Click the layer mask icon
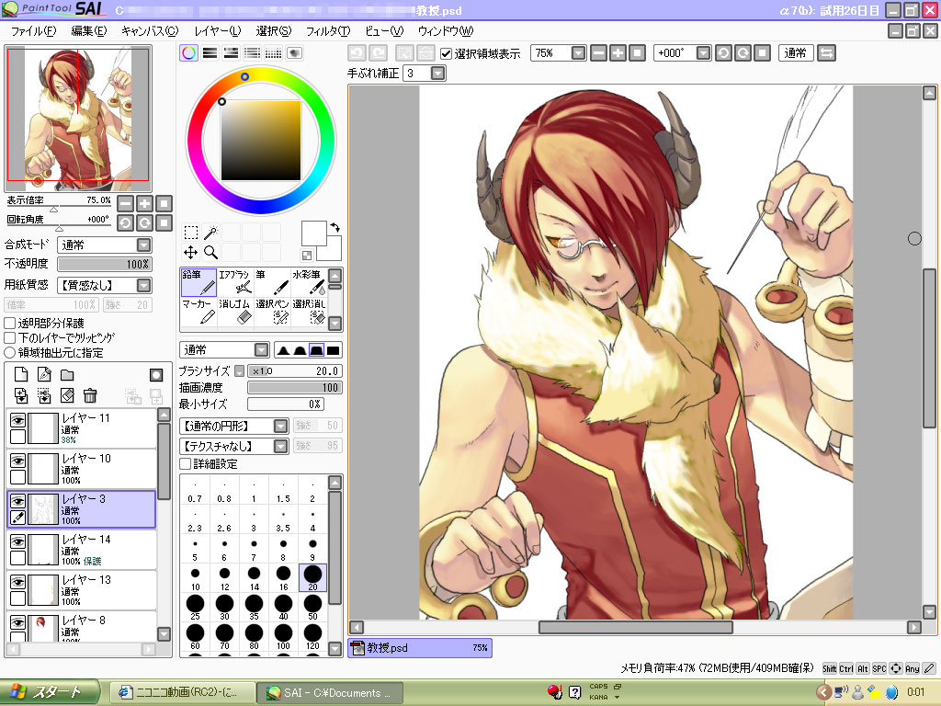 point(156,375)
